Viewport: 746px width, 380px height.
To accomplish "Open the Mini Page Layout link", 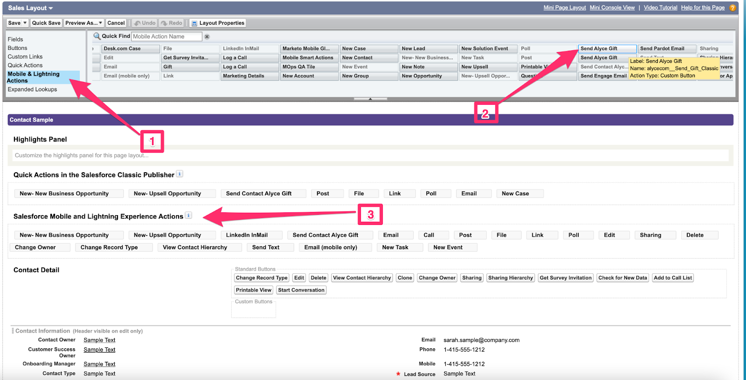I will (x=565, y=8).
